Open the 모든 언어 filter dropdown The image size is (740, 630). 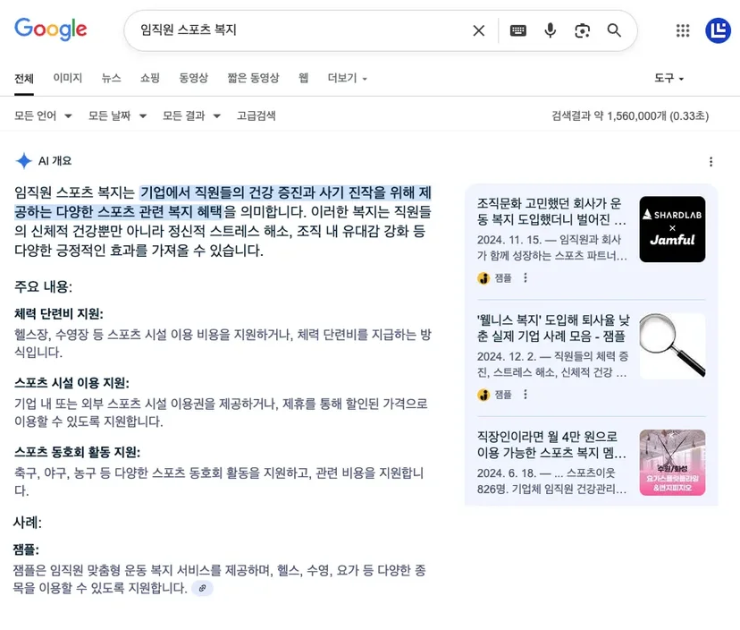tap(43, 115)
